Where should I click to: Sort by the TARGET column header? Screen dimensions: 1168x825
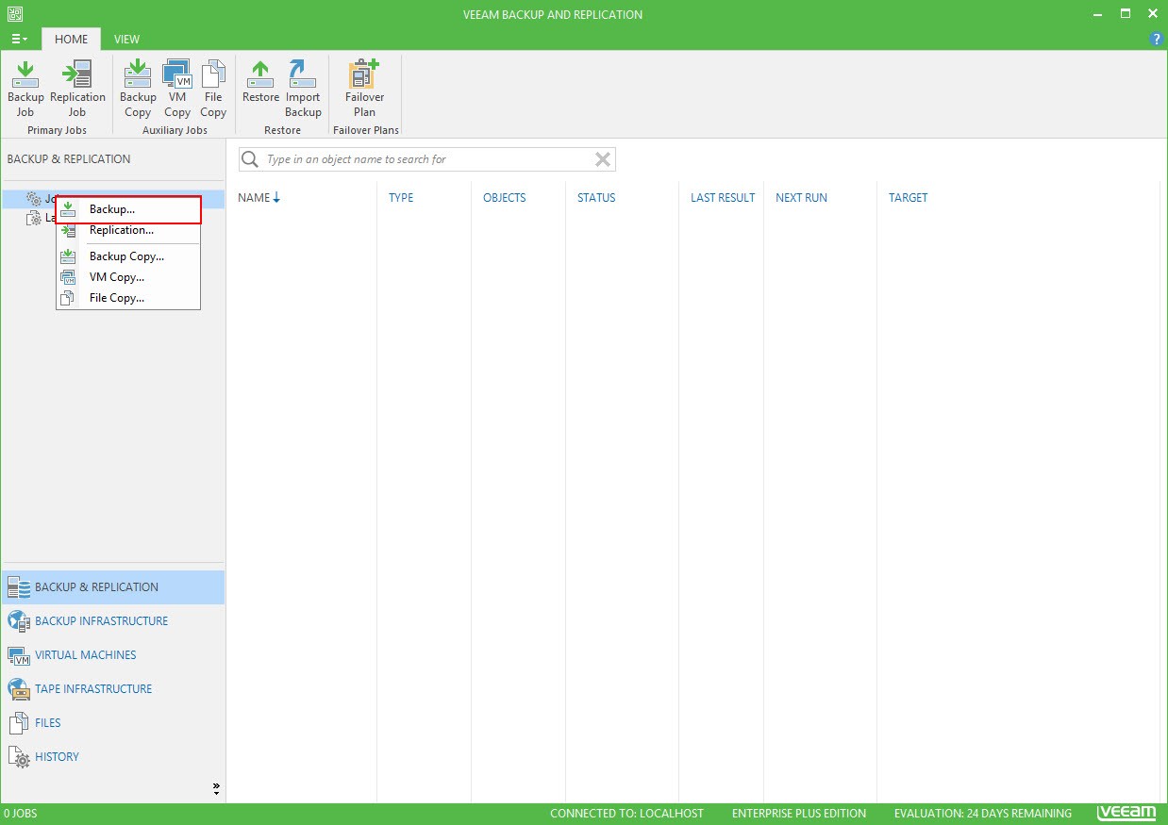pos(909,198)
